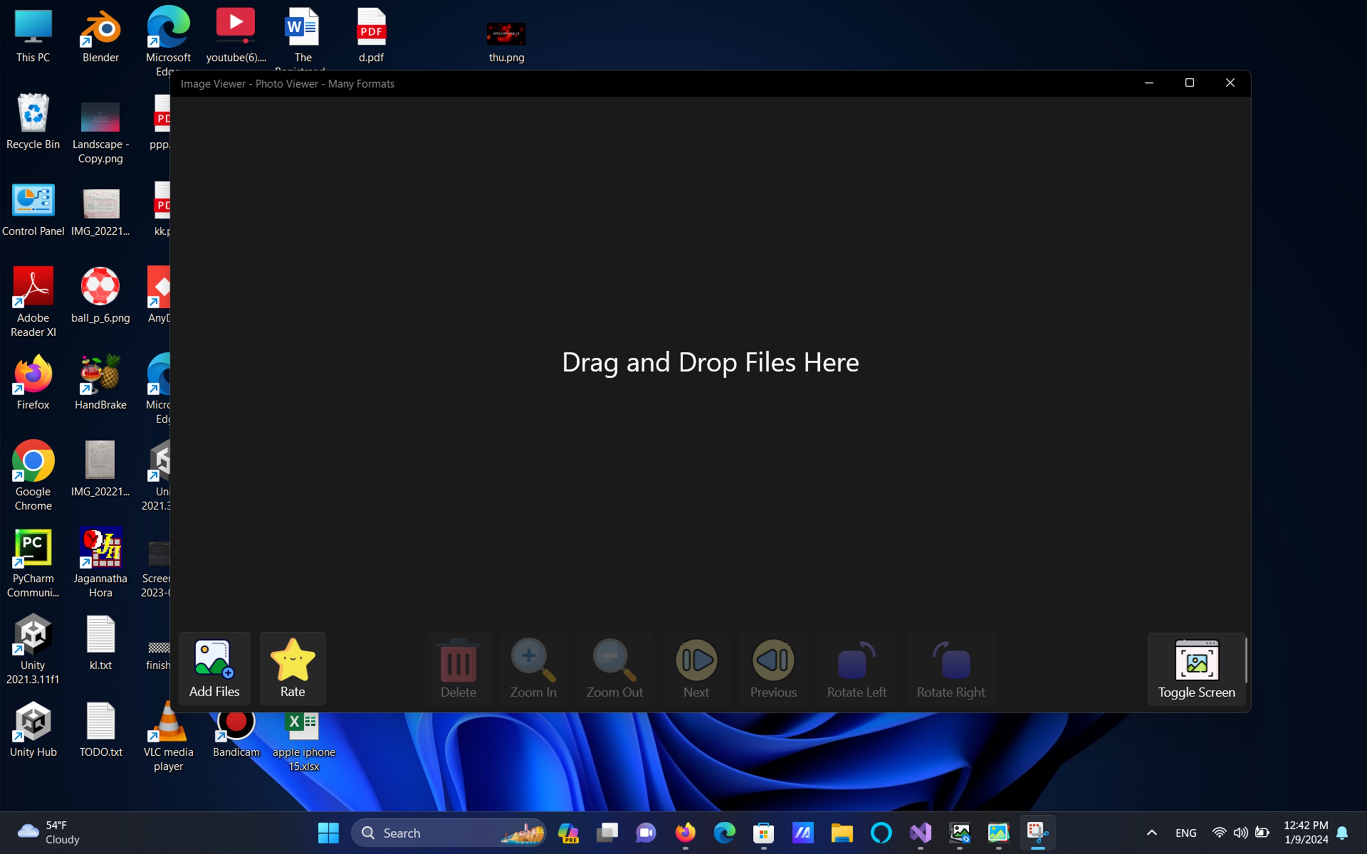Click the Drag and Drop Files area
1367x854 pixels.
[710, 362]
